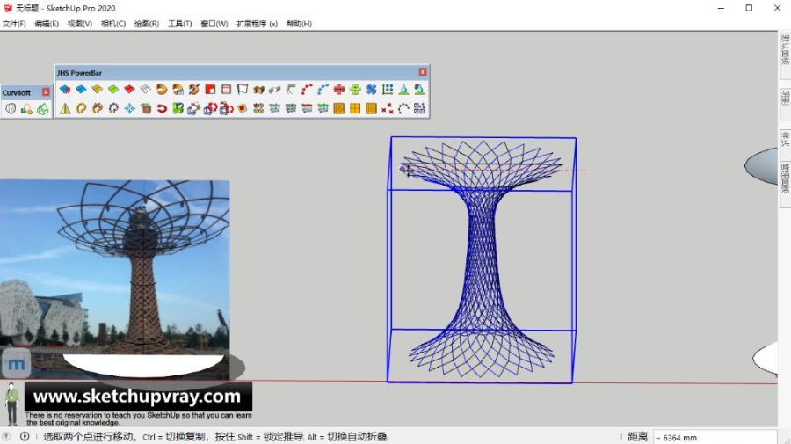Click PowerBar yellow square with red center icon
The height and width of the screenshot is (444, 791).
[243, 108]
